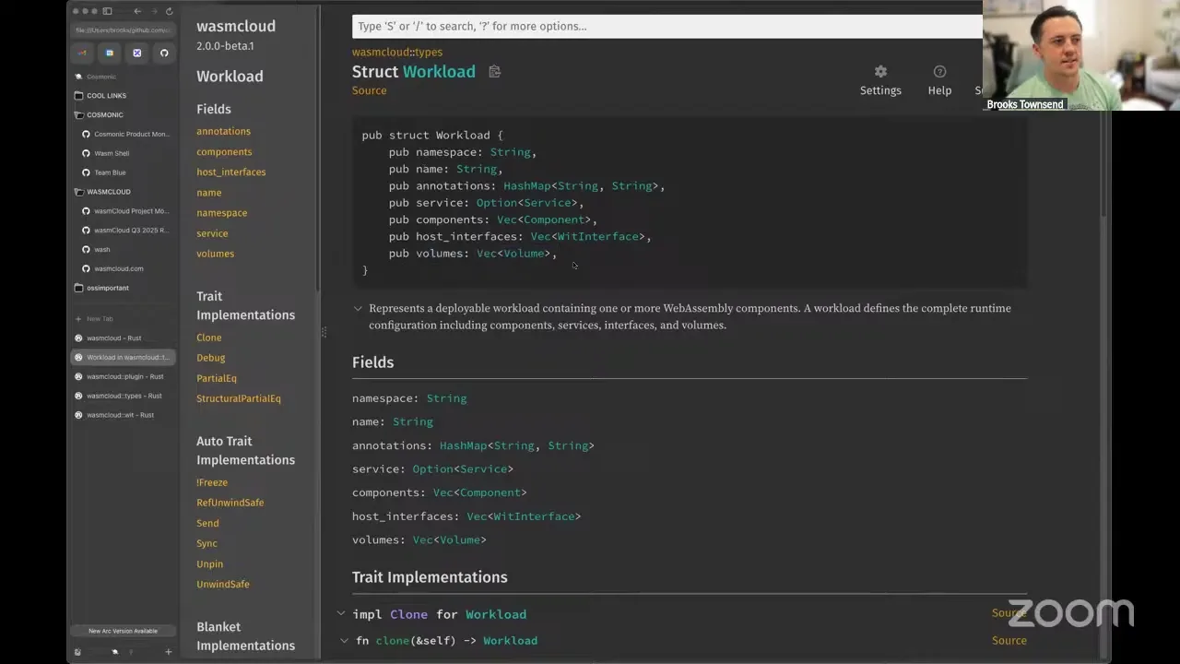Switch to the 'wasmcloud - Rust' tab
Viewport: 1180px width, 664px height.
click(x=123, y=338)
